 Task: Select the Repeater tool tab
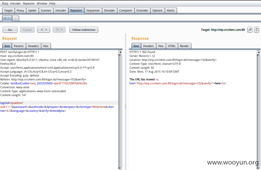pos(76,10)
